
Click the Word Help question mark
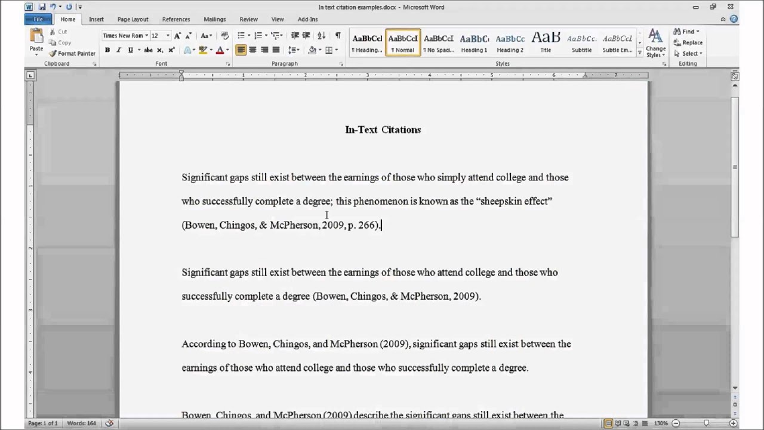pos(735,19)
